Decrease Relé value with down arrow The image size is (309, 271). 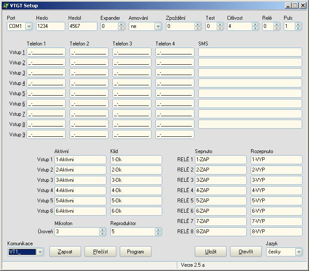[x=277, y=28]
